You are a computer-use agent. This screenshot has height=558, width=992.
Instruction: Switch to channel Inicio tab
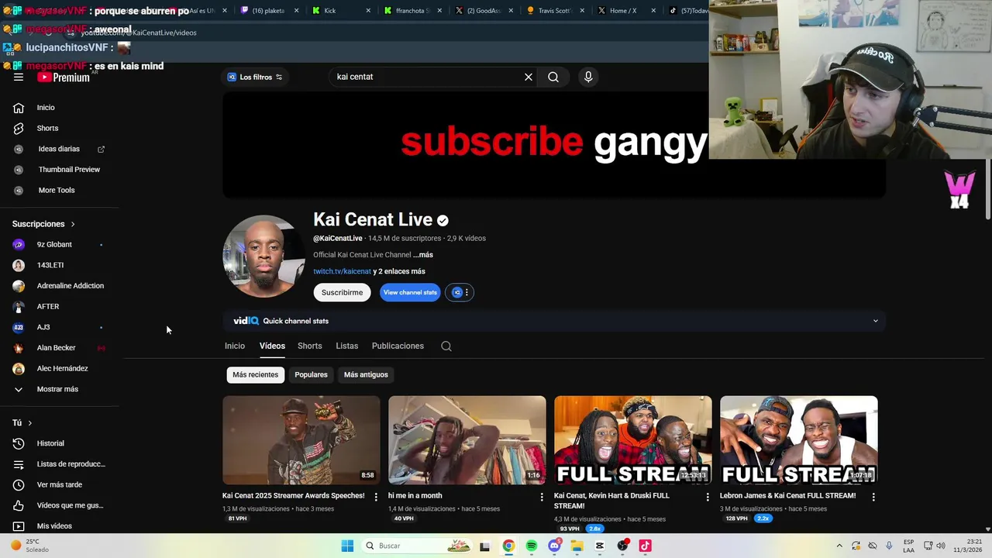coord(235,346)
